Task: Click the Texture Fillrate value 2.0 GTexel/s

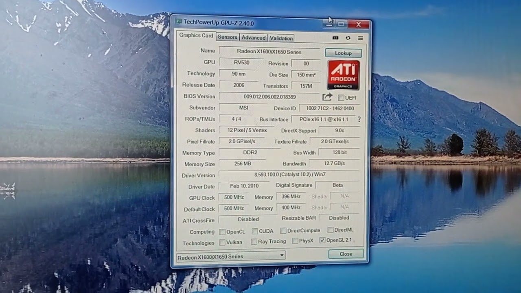Action: click(335, 141)
